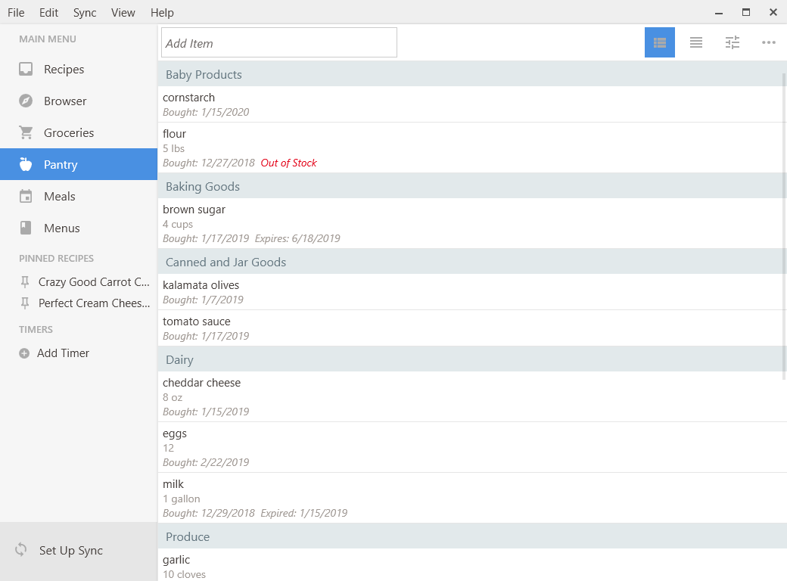Open the Help menu
787x581 pixels.
coord(162,13)
